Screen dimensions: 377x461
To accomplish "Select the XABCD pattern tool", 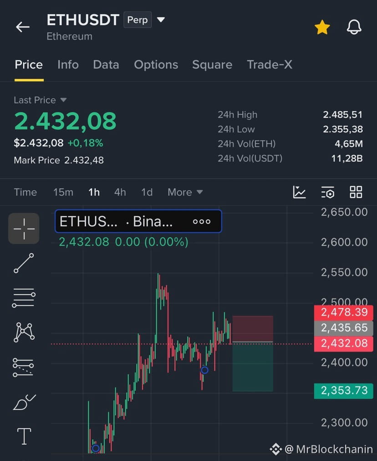I will [24, 332].
